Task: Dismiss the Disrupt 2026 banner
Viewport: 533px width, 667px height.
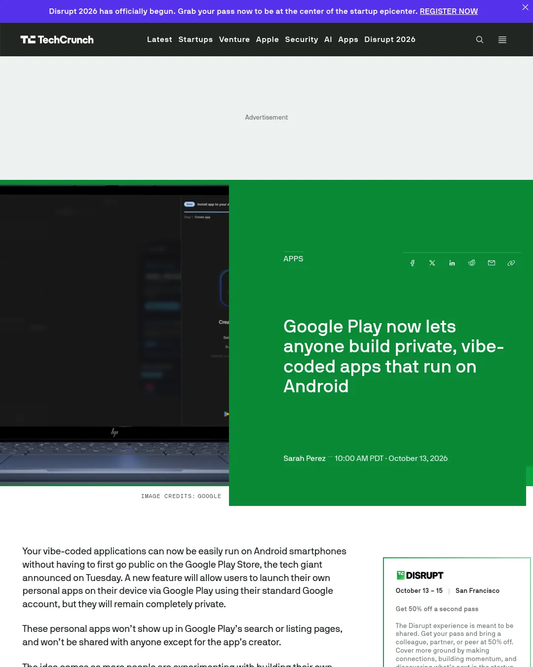Action: [x=525, y=7]
